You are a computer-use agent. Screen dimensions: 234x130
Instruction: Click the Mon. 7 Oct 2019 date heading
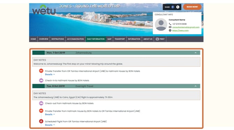tap(56, 53)
